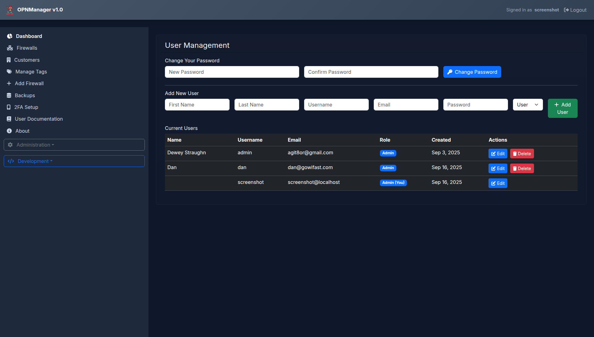The width and height of the screenshot is (594, 337).
Task: Click the Change Password button
Action: coord(472,72)
